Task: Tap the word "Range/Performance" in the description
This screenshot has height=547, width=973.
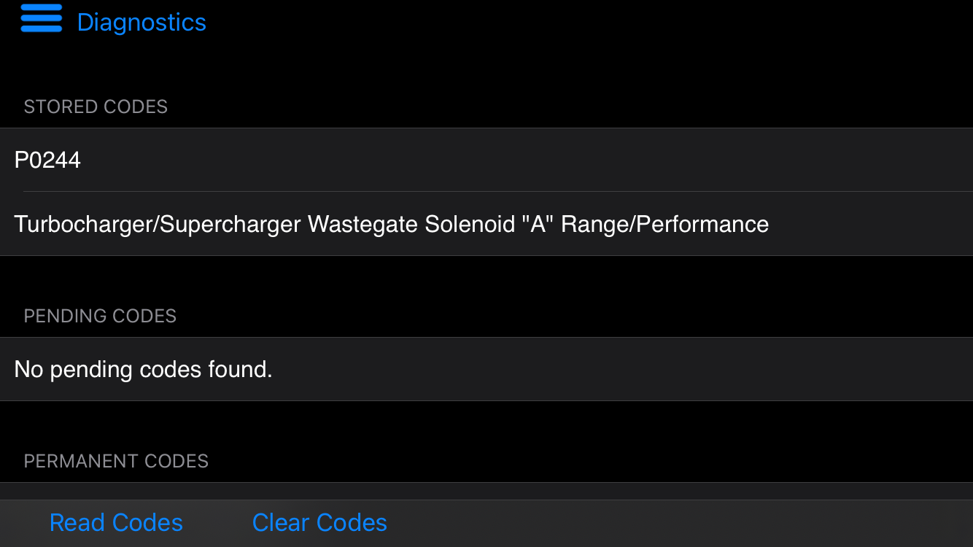Action: point(664,224)
